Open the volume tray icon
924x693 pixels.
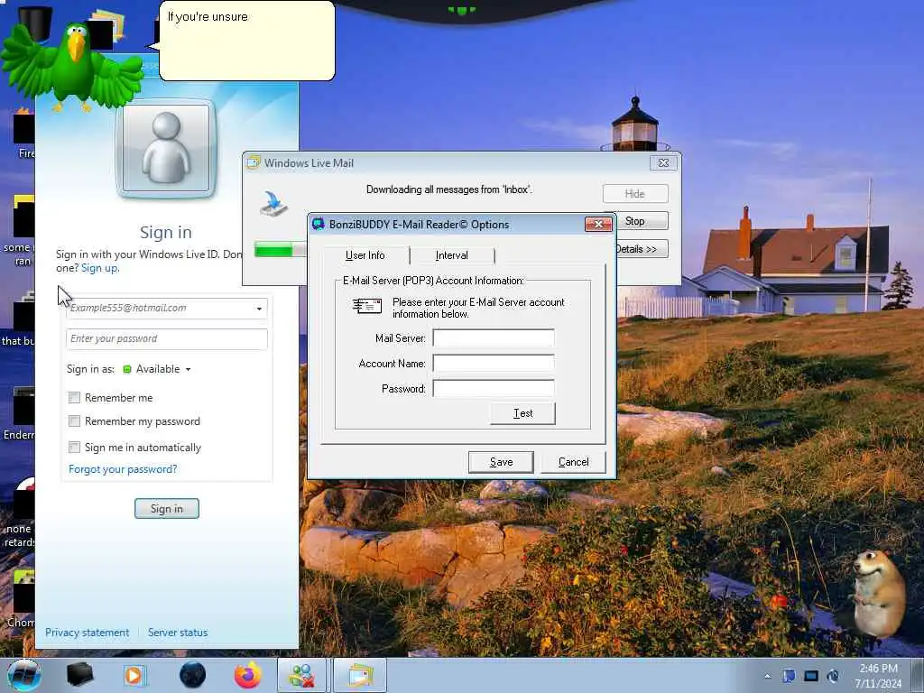coord(833,676)
